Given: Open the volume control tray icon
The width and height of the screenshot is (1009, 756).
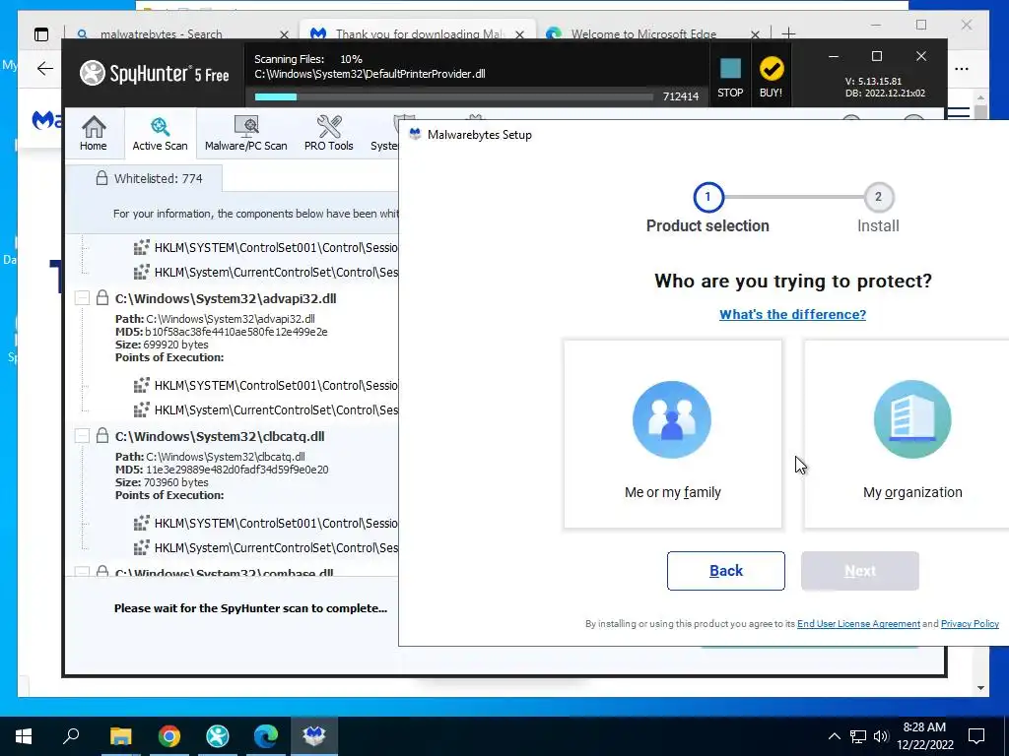Looking at the screenshot, I should click(881, 736).
